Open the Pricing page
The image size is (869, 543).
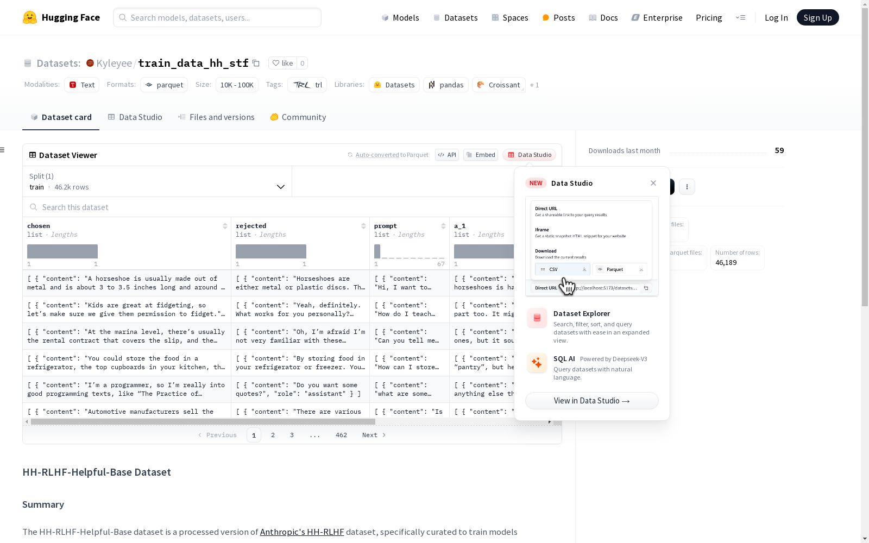tap(709, 17)
